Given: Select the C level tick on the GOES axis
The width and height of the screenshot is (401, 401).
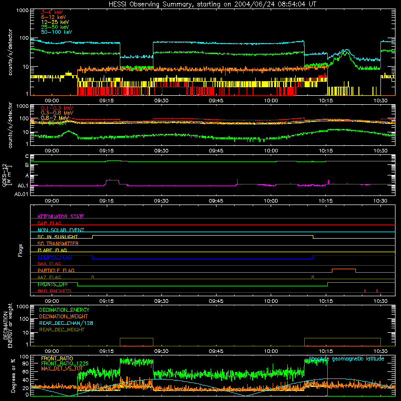Looking at the screenshot, I should [27, 156].
